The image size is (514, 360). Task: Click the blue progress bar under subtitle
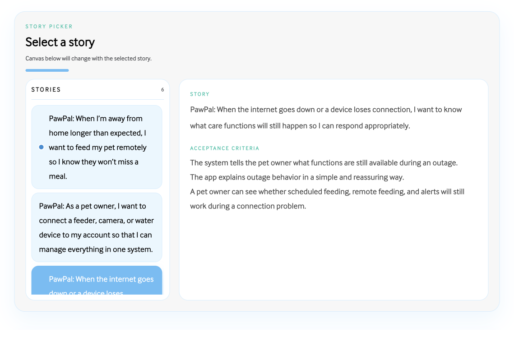coord(47,70)
